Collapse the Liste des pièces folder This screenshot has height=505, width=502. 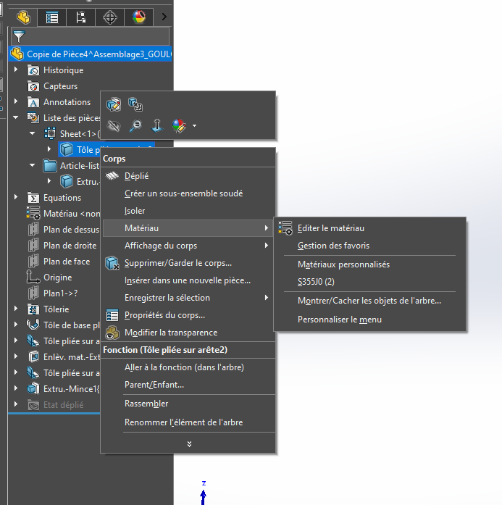tap(16, 117)
